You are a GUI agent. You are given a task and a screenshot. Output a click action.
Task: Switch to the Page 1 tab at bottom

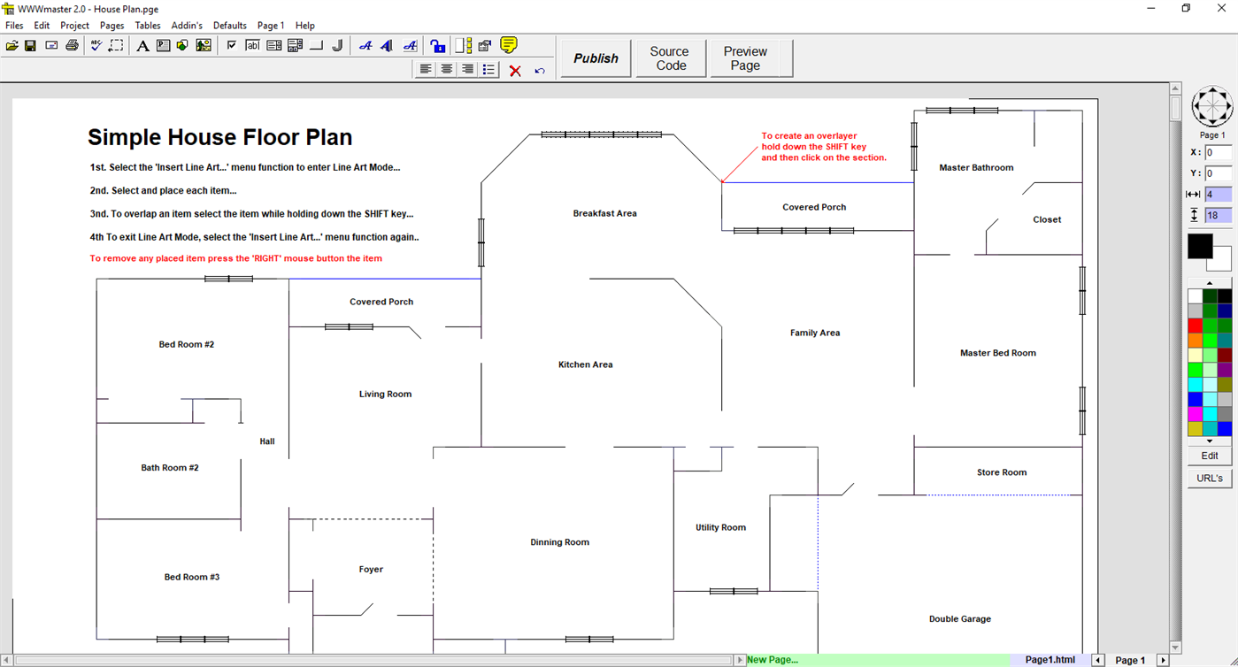tap(1130, 660)
